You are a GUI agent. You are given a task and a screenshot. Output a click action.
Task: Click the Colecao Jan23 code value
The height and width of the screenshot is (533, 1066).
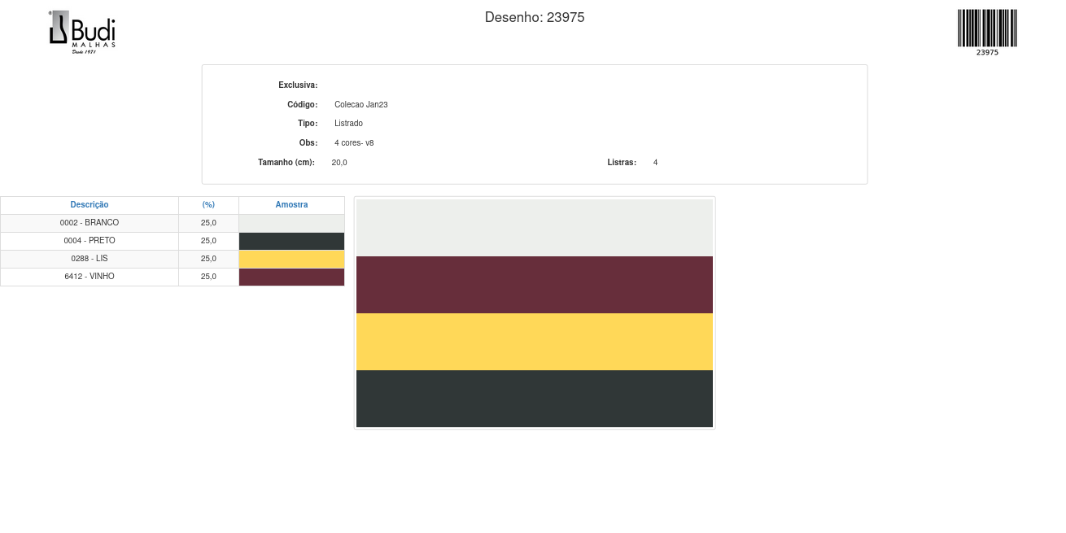(360, 105)
